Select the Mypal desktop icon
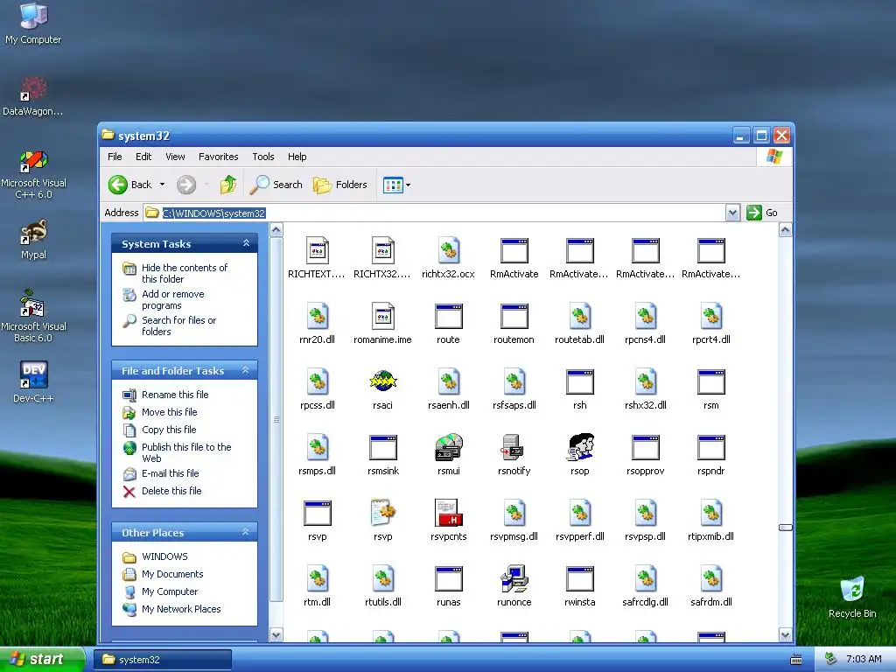Viewport: 896px width, 672px height. coord(33,240)
